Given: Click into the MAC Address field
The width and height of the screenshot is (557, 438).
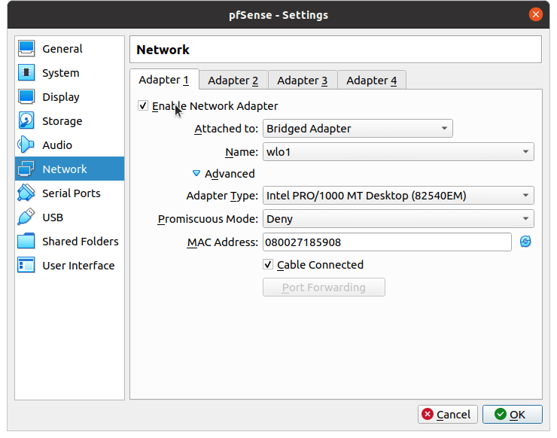Looking at the screenshot, I should 386,242.
